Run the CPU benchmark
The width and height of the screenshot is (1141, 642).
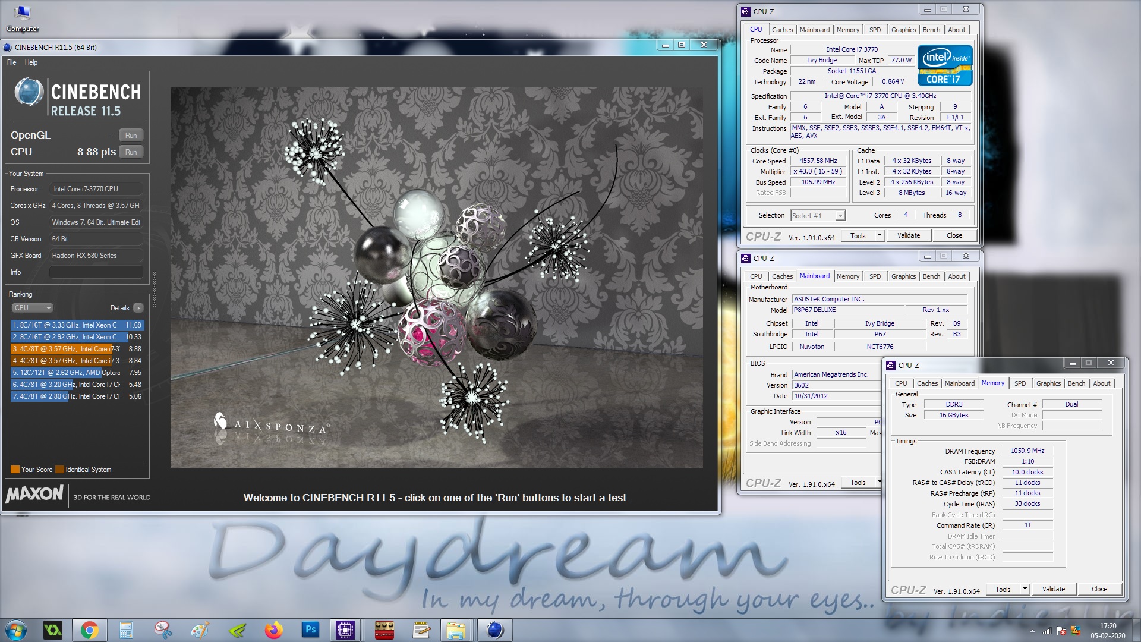point(131,152)
